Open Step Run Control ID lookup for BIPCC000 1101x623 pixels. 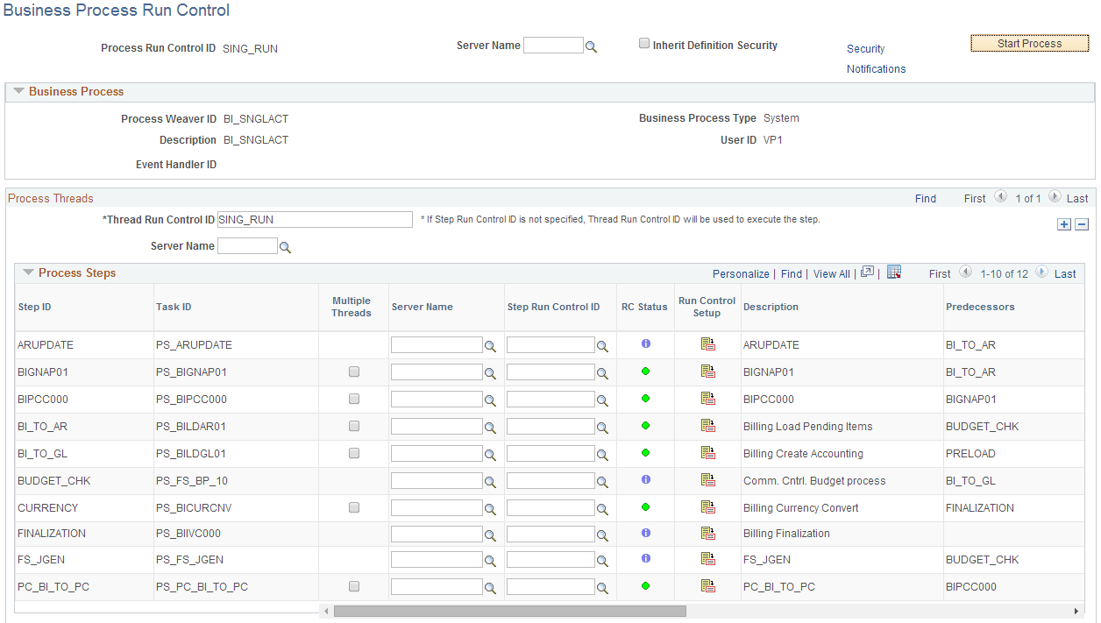601,399
